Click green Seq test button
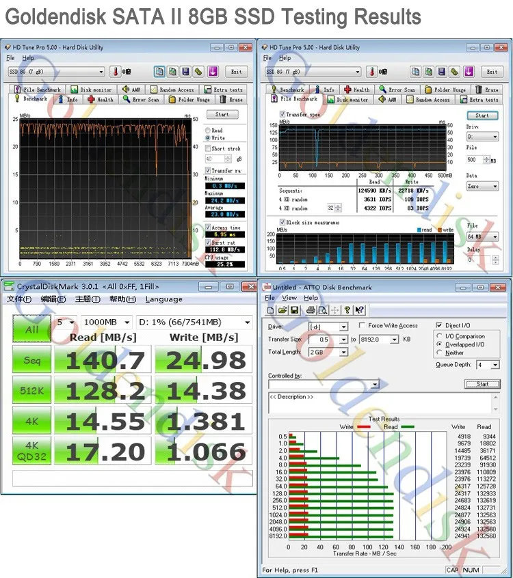 [x=31, y=359]
